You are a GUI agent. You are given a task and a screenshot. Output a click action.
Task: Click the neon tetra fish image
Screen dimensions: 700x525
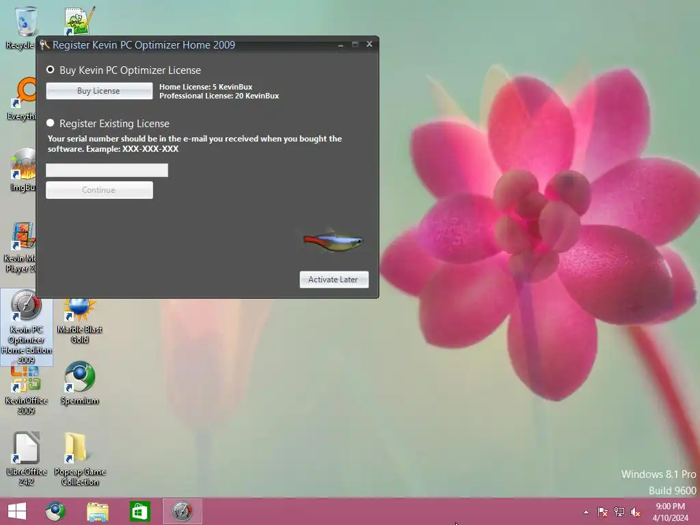333,241
